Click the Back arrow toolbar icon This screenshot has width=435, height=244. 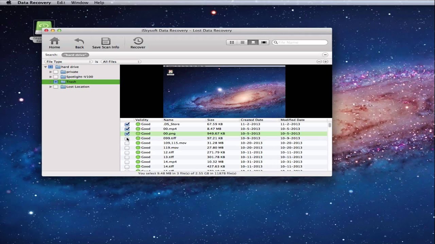(79, 41)
